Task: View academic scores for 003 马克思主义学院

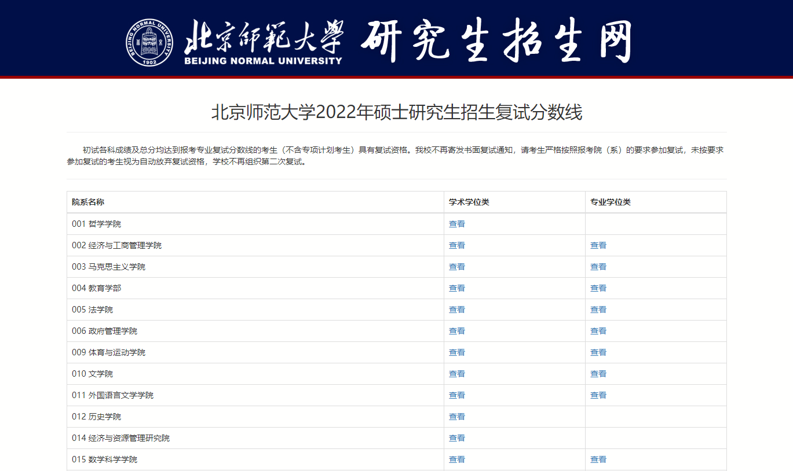Action: 457,267
